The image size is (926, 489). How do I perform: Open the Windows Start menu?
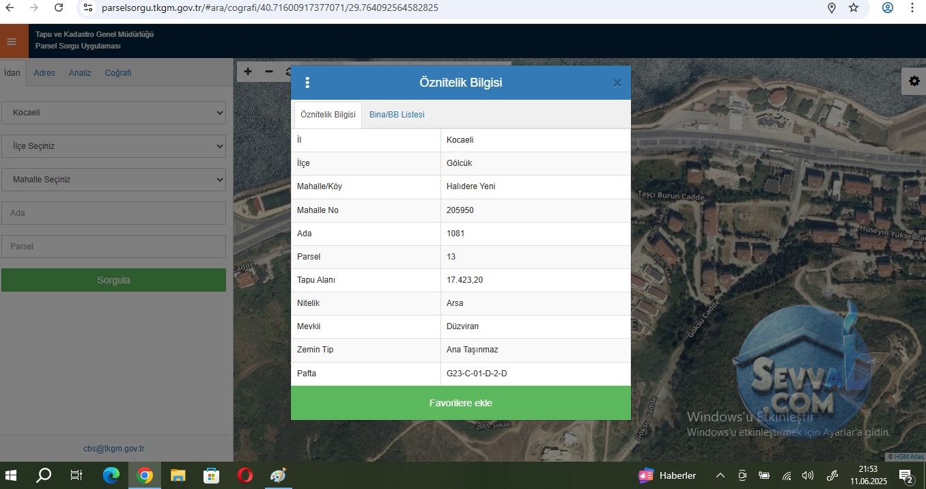[12, 475]
